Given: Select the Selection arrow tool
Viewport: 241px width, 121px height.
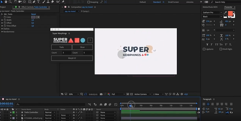Looking at the screenshot, I should [2, 2].
